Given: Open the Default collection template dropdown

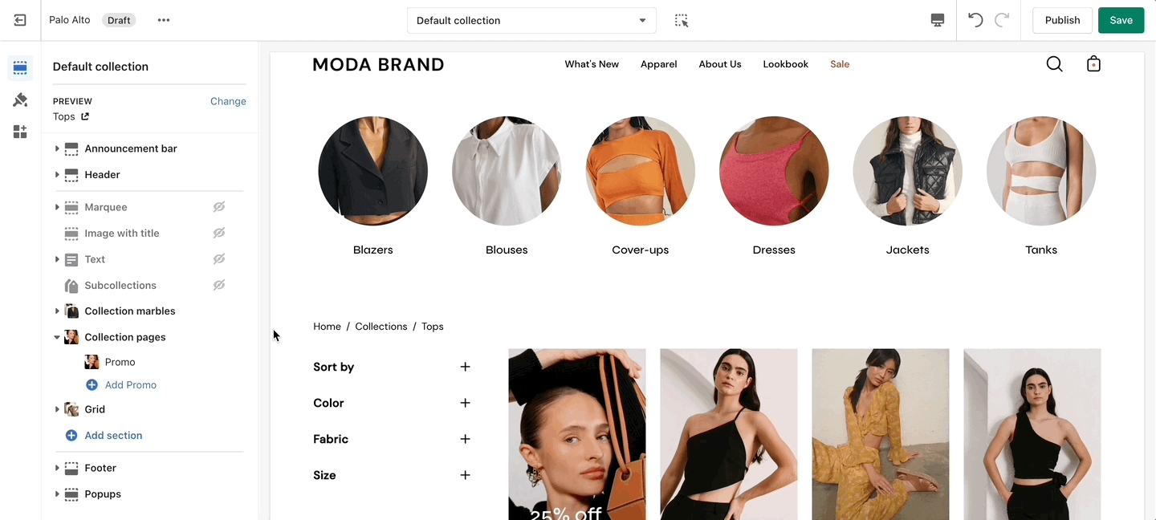Looking at the screenshot, I should tap(531, 20).
